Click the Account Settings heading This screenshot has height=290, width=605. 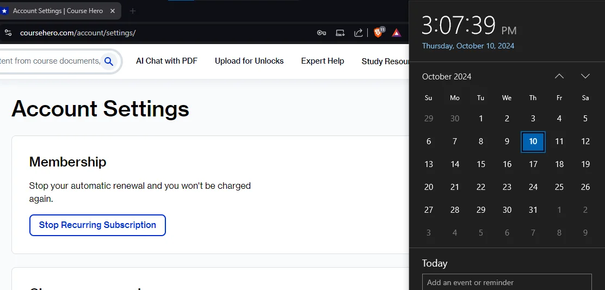(x=100, y=108)
